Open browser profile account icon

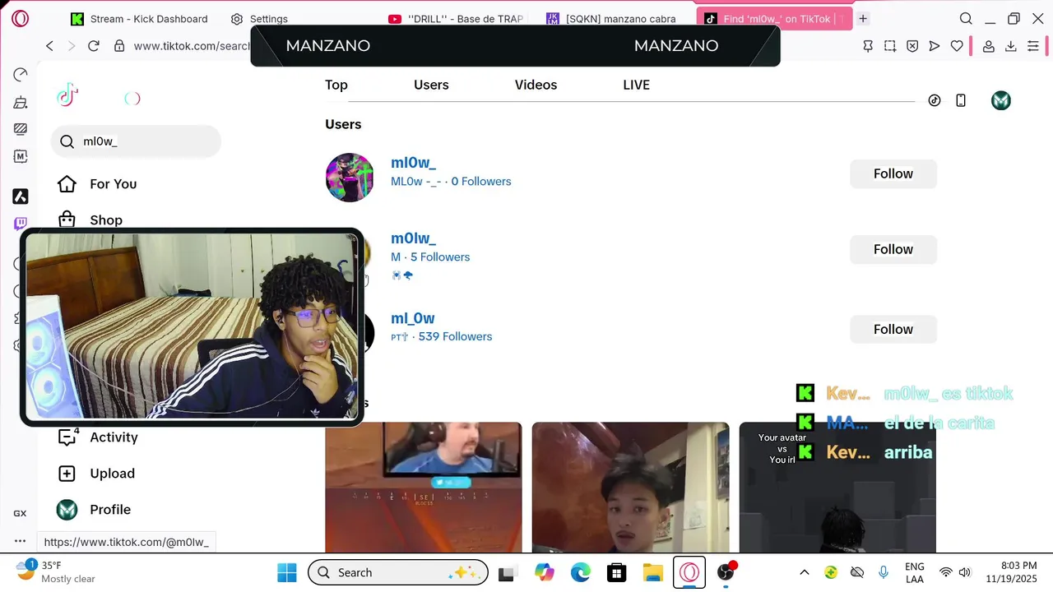coord(989,46)
